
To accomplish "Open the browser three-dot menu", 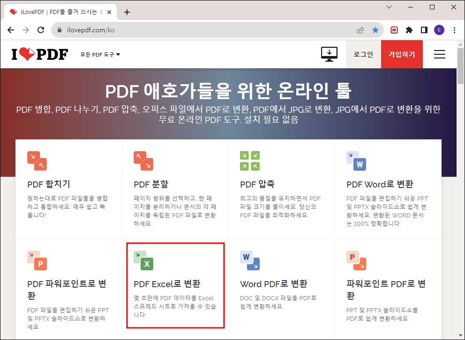I will tap(454, 29).
